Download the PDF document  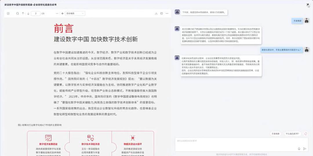156,14
